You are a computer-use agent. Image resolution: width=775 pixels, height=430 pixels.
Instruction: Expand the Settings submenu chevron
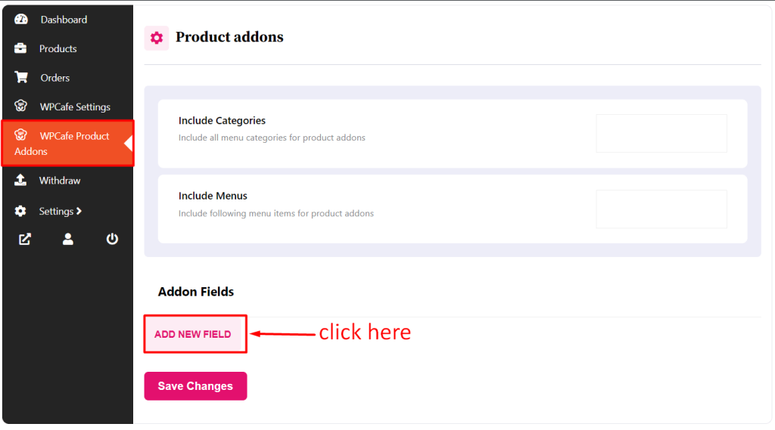pyautogui.click(x=79, y=212)
